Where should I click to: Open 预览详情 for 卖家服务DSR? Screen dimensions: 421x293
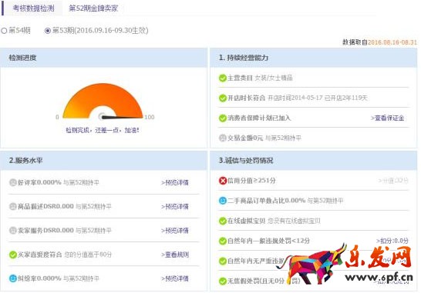tap(175, 231)
